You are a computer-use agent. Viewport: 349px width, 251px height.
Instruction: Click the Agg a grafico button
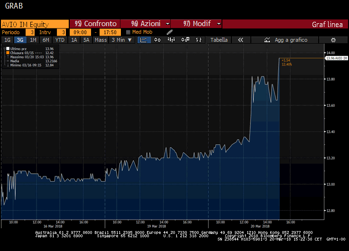click(x=285, y=40)
